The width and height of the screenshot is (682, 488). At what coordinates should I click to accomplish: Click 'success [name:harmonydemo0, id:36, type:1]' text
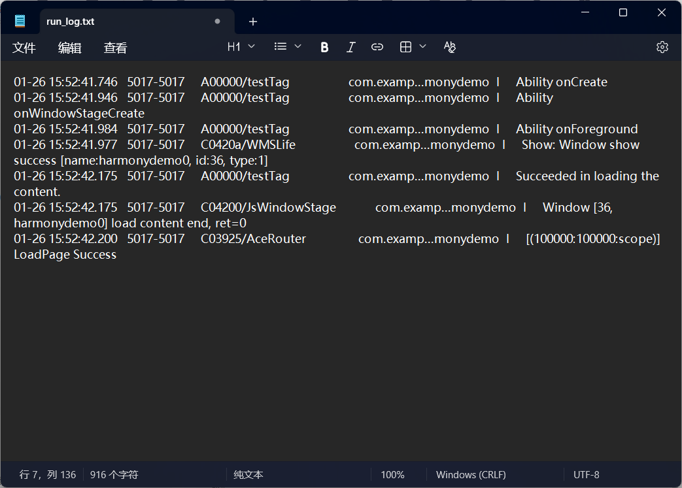click(x=141, y=160)
